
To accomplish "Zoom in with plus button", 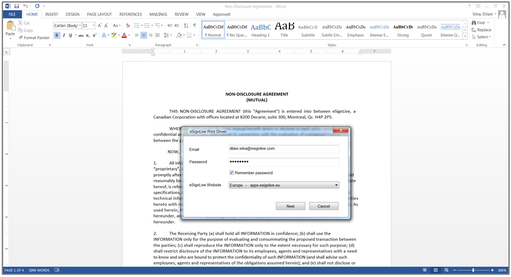I will click(x=492, y=270).
